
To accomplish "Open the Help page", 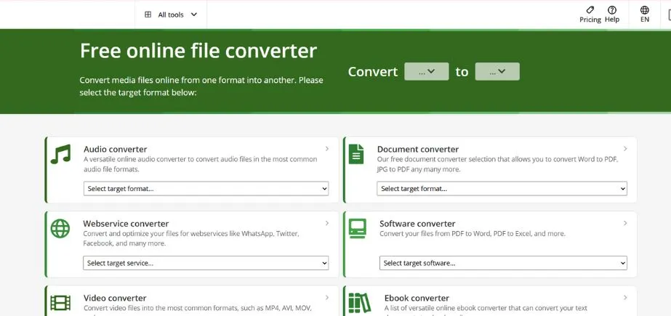I will click(x=612, y=15).
